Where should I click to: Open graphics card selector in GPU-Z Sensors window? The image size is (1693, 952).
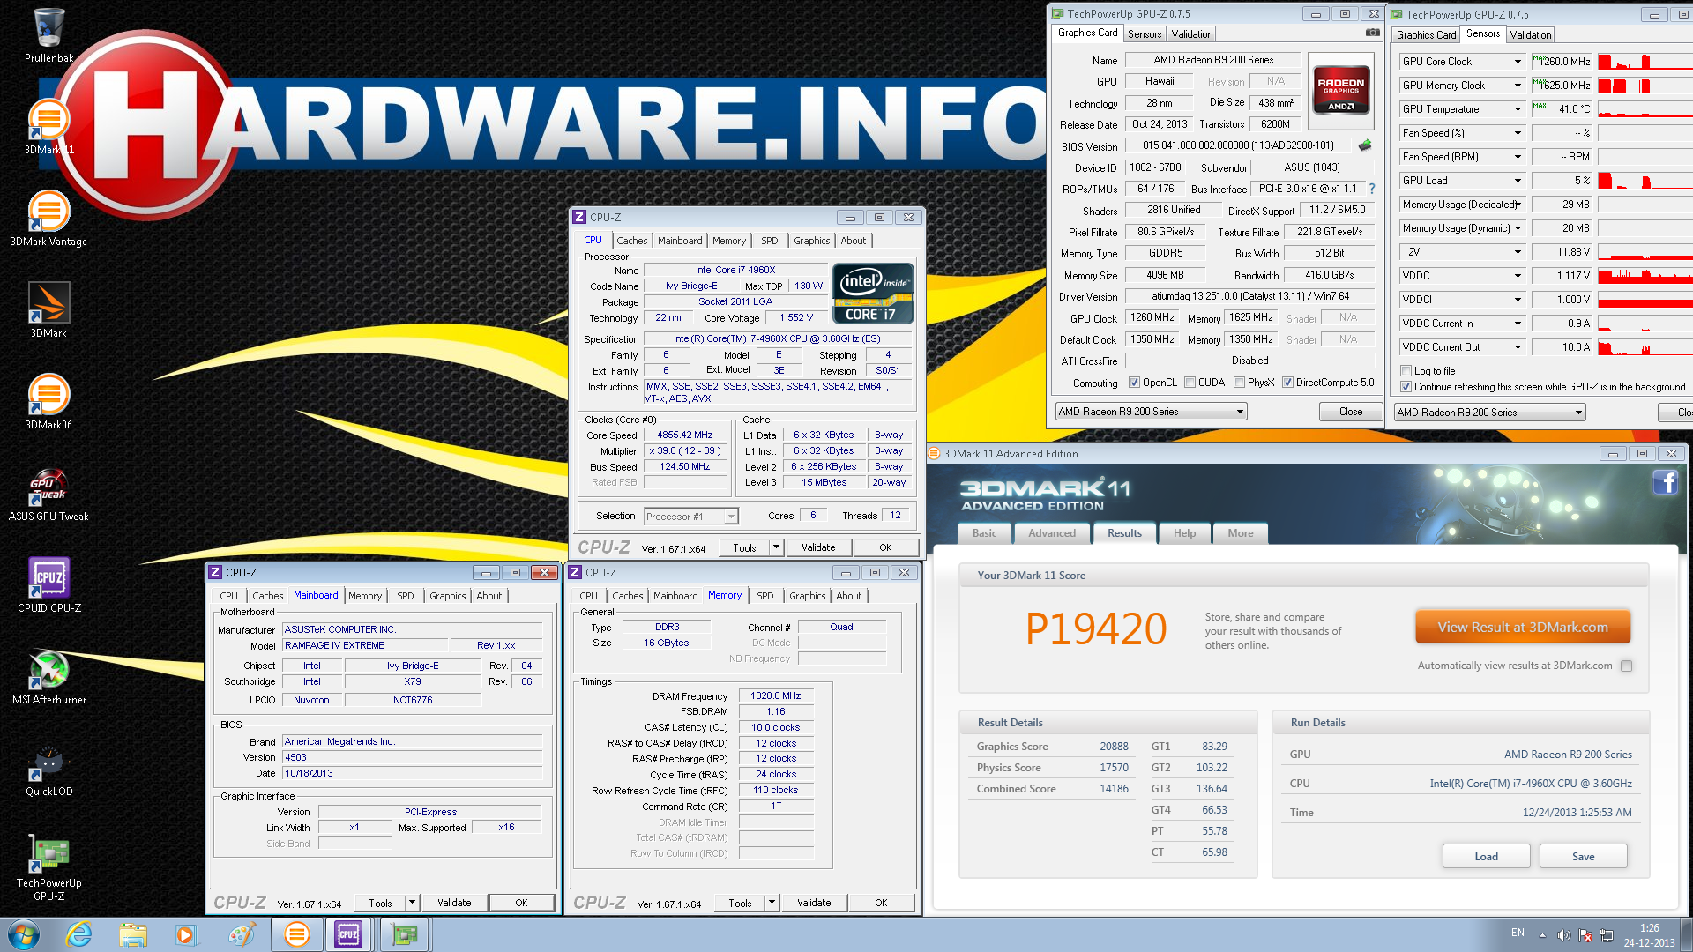[x=1490, y=413]
